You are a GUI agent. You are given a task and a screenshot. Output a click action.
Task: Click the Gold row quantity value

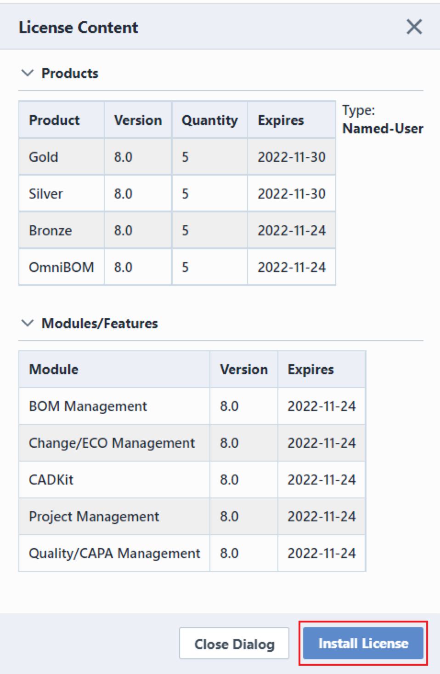click(185, 157)
